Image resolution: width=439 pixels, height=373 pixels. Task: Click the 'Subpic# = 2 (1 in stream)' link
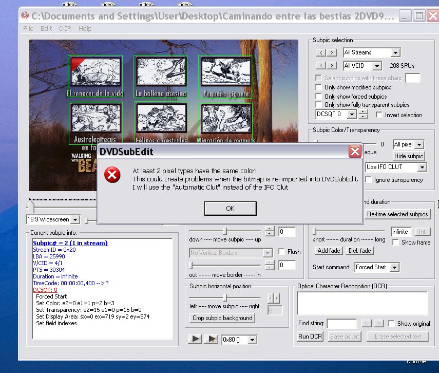(x=70, y=243)
